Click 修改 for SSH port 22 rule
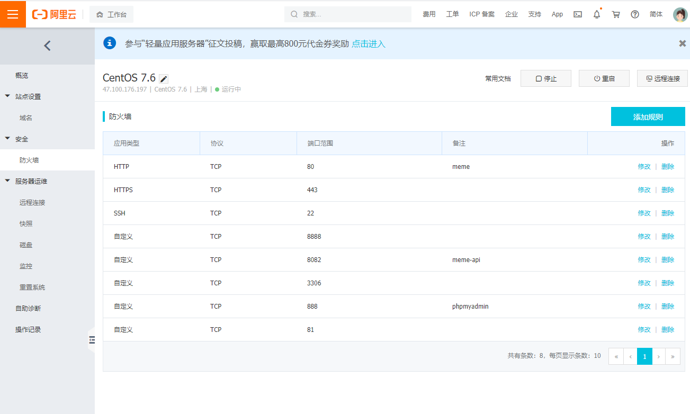Image resolution: width=690 pixels, height=414 pixels. point(644,213)
